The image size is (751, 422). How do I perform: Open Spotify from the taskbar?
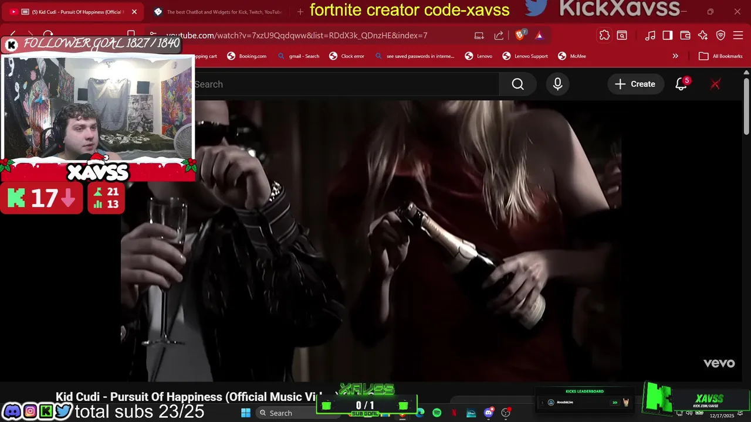(x=437, y=413)
